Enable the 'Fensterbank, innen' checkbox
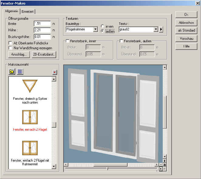 (67, 41)
